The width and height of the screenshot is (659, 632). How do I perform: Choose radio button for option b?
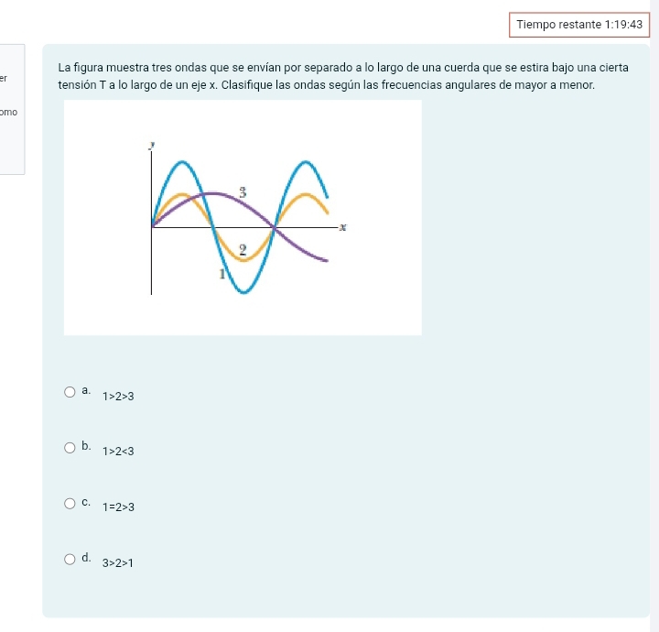point(70,447)
